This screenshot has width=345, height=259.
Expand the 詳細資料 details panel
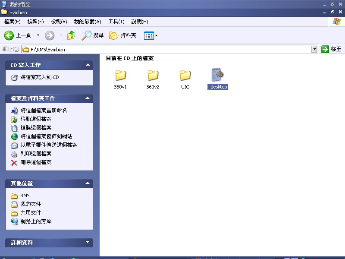coord(88,242)
